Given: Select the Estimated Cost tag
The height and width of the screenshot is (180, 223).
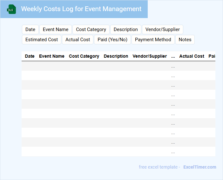Looking at the screenshot, I should point(42,40).
